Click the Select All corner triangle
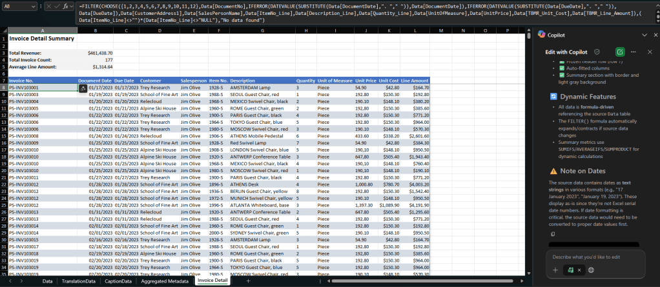The width and height of the screenshot is (660, 287). pyautogui.click(x=4, y=30)
